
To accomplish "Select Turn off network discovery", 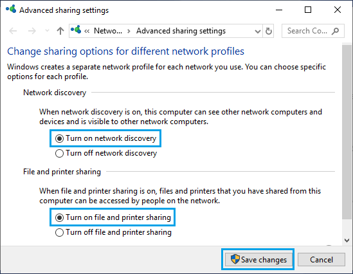I will (106, 153).
